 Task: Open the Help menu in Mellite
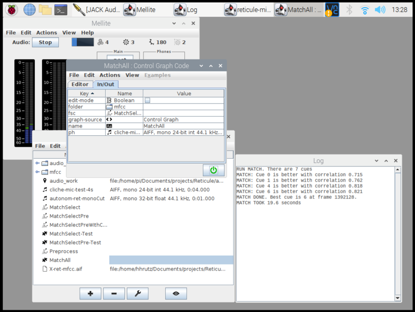click(x=87, y=33)
